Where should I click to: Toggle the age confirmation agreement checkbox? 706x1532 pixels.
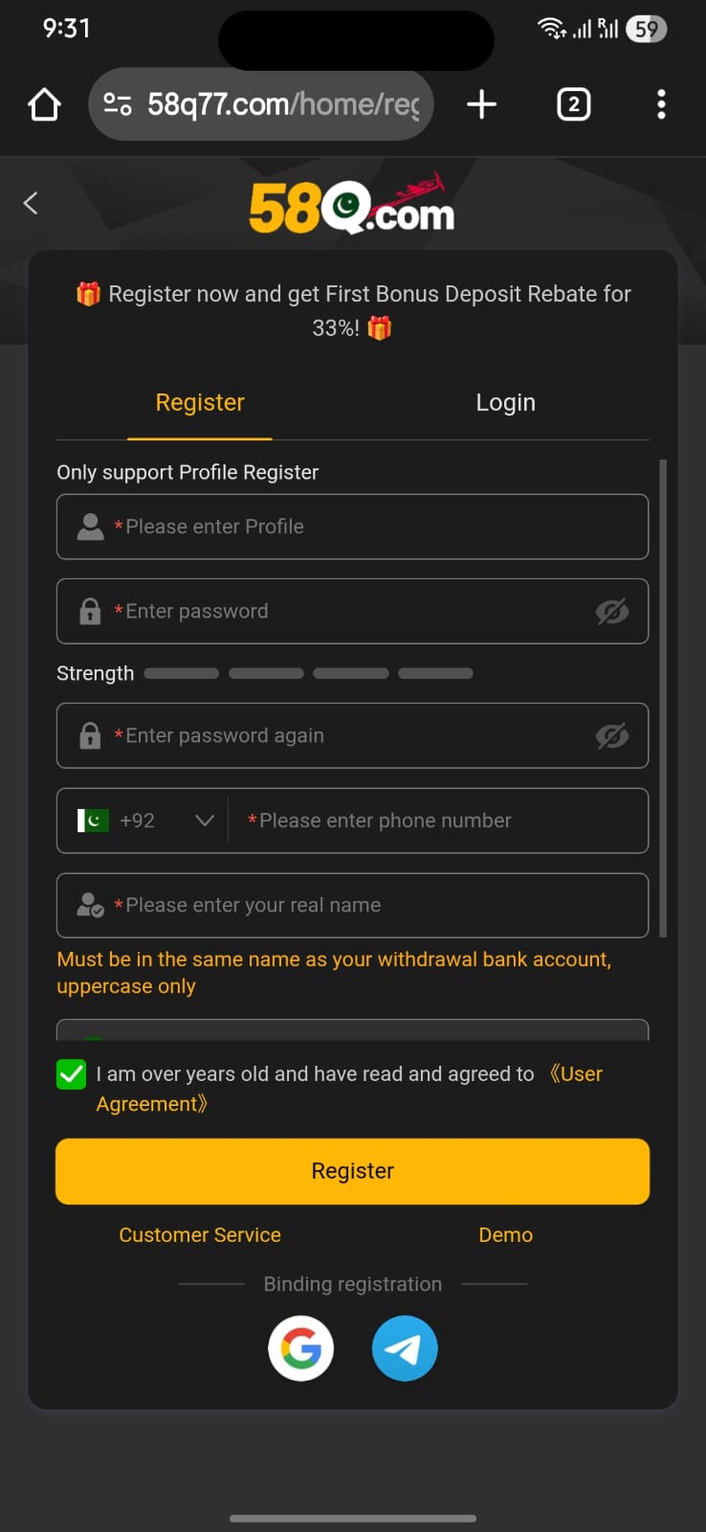71,1073
